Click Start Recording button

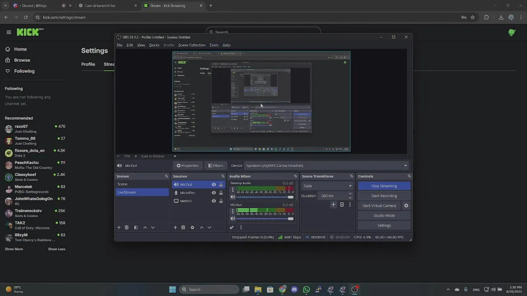[x=384, y=196]
